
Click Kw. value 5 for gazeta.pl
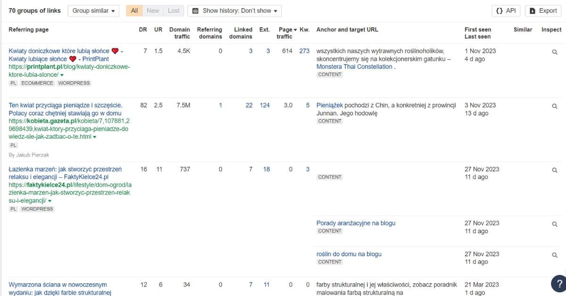(x=308, y=105)
